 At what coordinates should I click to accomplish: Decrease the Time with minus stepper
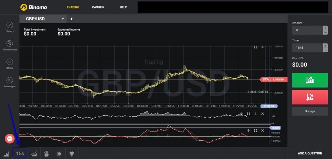326,50
